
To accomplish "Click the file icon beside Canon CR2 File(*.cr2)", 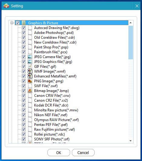I will pyautogui.click(x=30, y=100).
